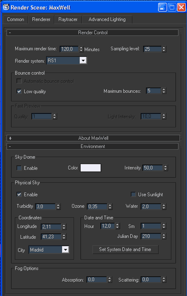Viewport: 187px width, 296px height.
Task: Adjust the Longitude spinner
Action: click(x=64, y=226)
